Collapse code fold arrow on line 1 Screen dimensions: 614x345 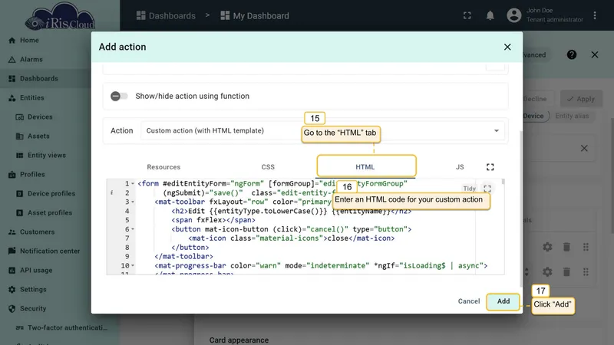pos(133,183)
